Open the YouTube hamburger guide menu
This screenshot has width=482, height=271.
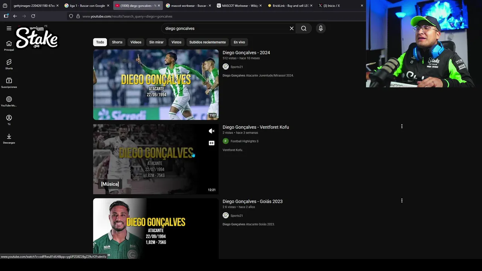point(9,28)
